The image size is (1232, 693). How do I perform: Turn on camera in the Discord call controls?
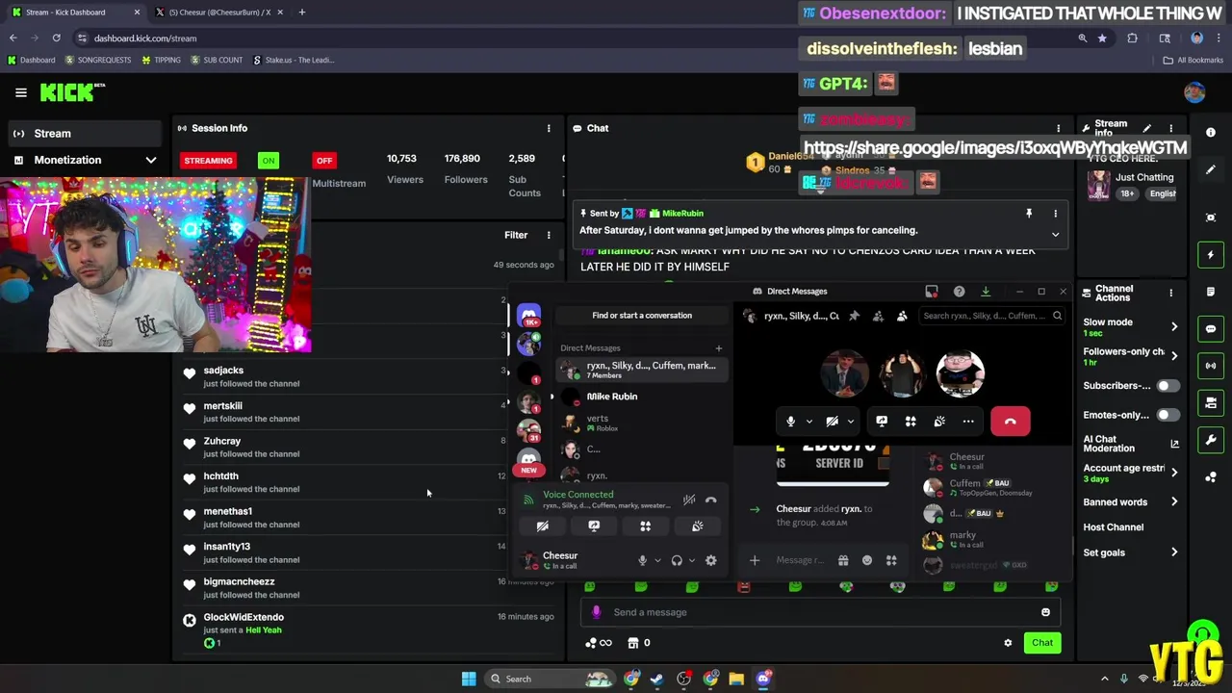point(833,422)
